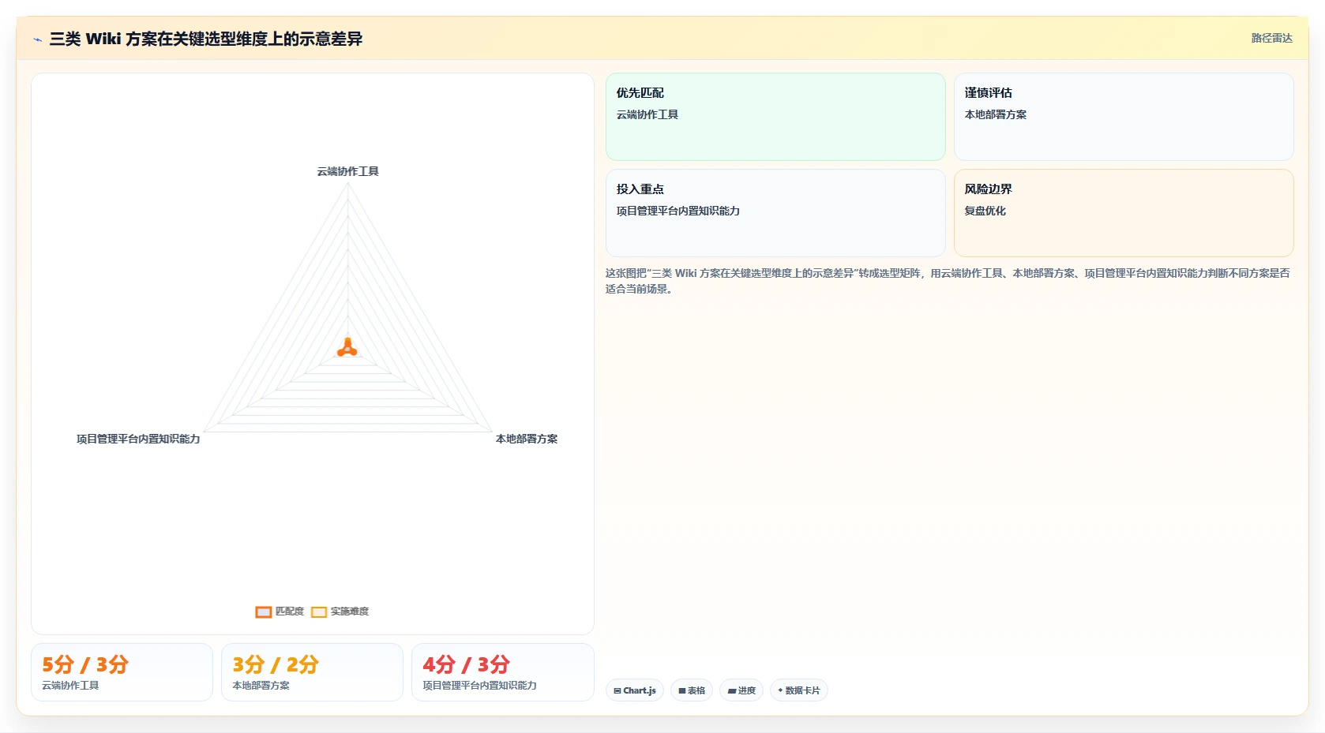The width and height of the screenshot is (1325, 733).
Task: Click the Chart.js tag chip
Action: tap(635, 690)
